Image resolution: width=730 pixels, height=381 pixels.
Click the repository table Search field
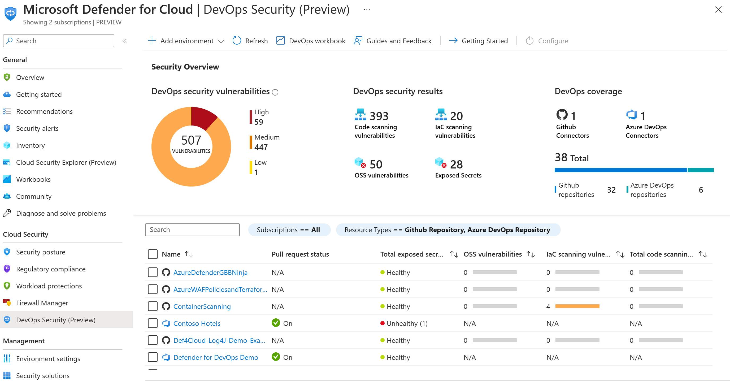point(192,230)
